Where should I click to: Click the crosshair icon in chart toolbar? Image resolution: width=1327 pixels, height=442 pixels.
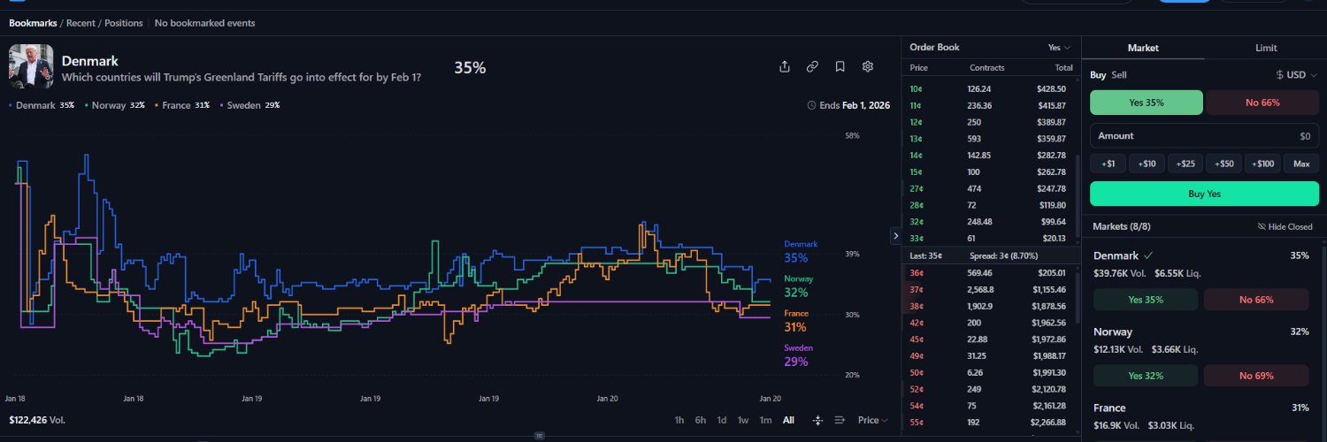817,420
